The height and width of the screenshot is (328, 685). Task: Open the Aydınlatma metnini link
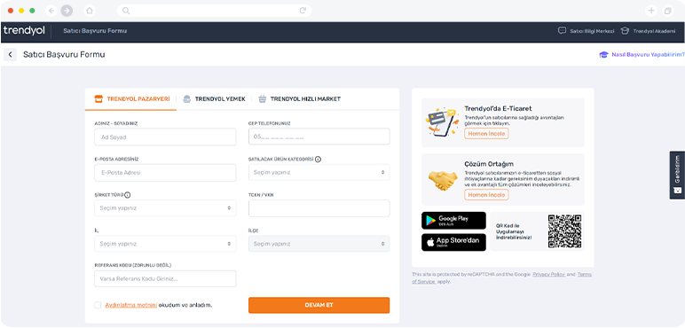click(131, 305)
